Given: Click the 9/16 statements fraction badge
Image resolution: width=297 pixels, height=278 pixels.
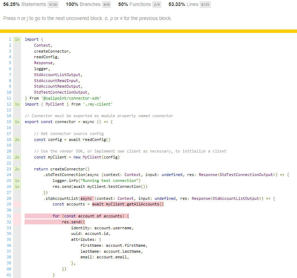Looking at the screenshot, I should tap(53, 5).
